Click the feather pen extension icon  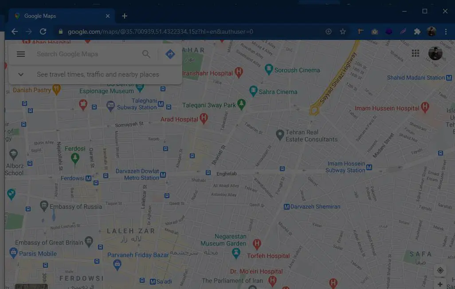pos(403,31)
